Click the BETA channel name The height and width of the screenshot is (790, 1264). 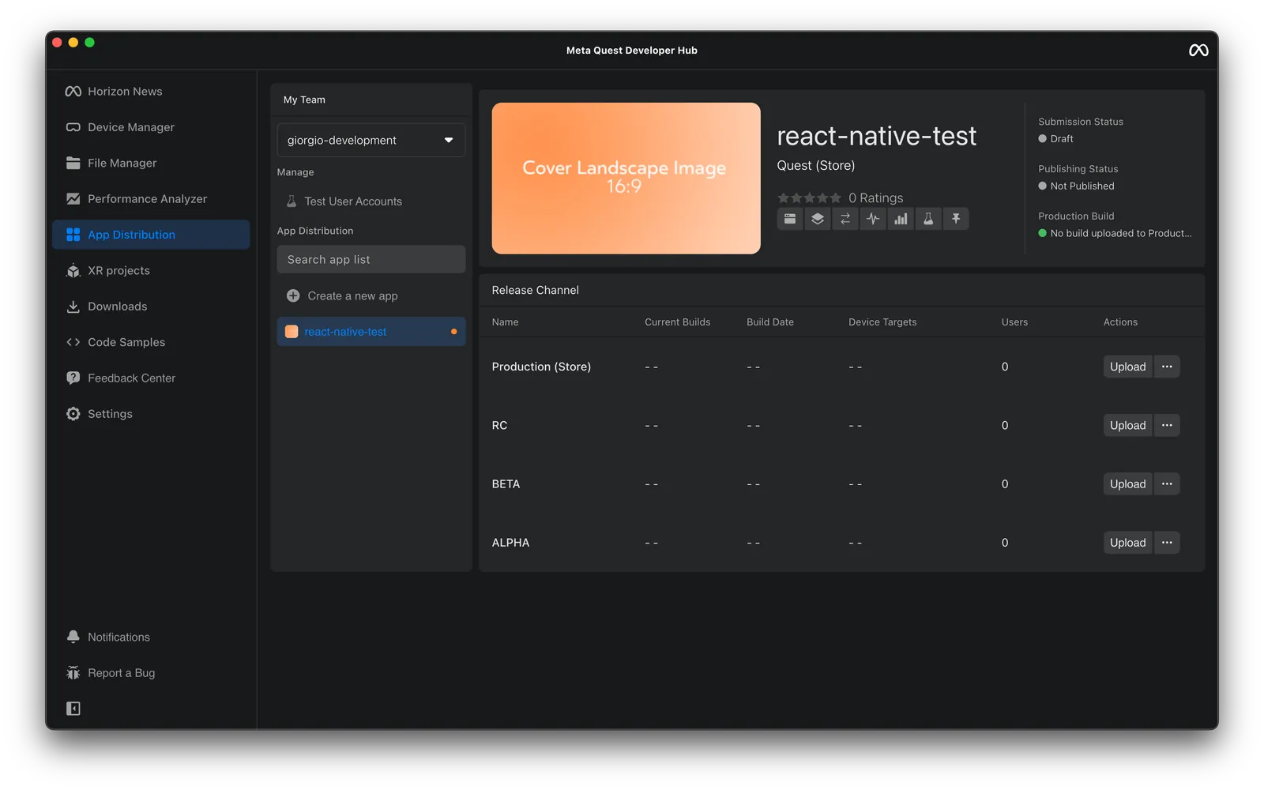coord(506,484)
